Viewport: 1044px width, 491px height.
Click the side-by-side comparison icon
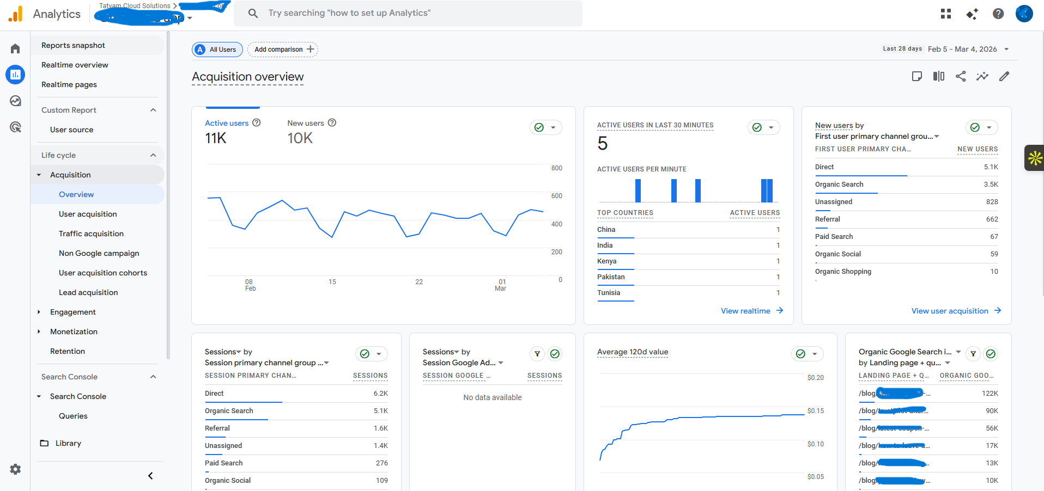938,76
